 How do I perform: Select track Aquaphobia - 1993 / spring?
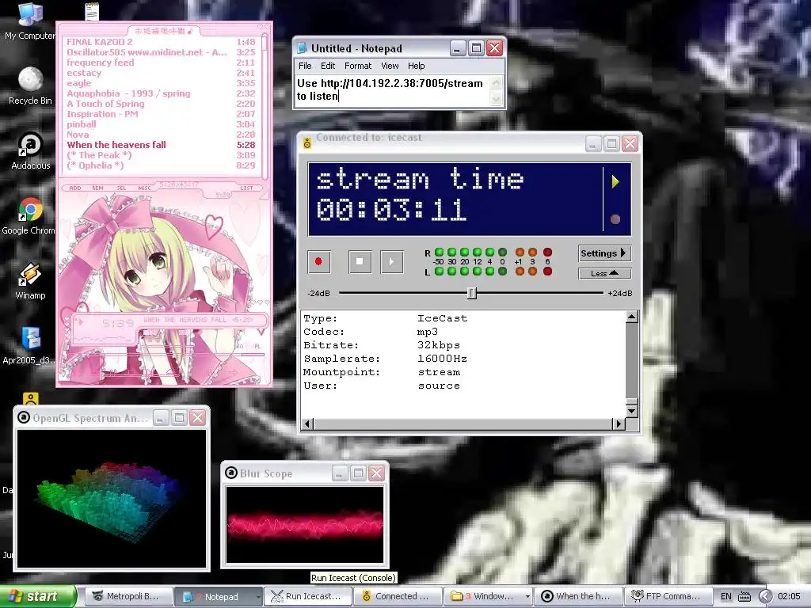(x=161, y=93)
